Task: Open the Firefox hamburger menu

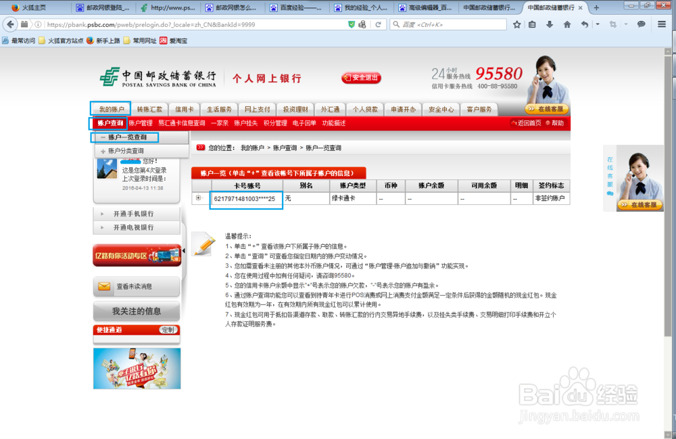Action: click(x=662, y=24)
